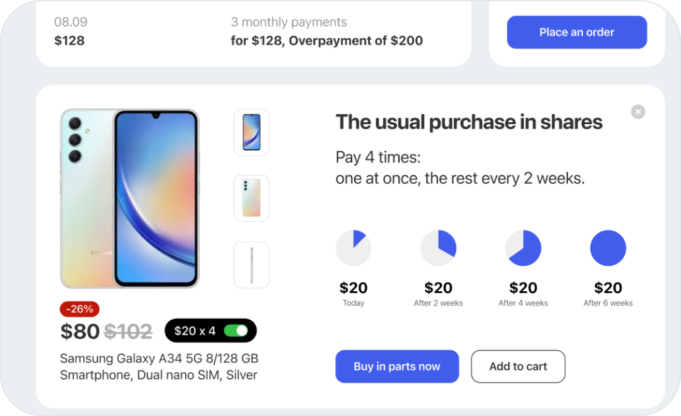681x416 pixels.
Task: Click the fully filled After 6 weeks pie
Action: click(608, 248)
